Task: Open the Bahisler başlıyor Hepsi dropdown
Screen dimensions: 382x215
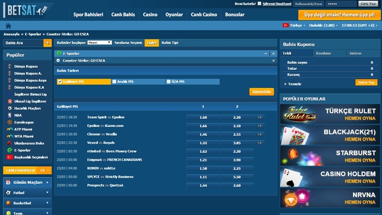Action: (x=99, y=43)
